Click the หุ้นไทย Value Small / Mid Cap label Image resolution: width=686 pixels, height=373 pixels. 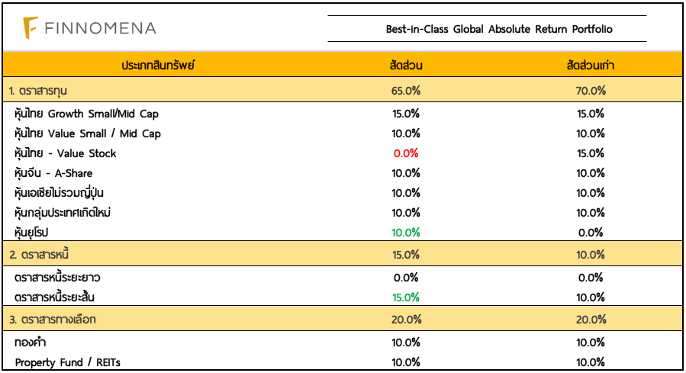[88, 133]
